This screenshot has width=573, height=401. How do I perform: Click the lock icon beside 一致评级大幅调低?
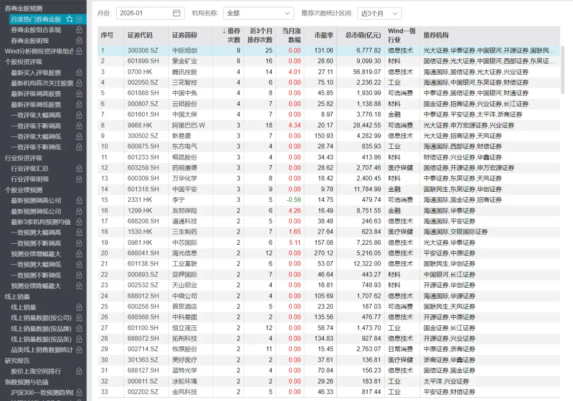[79, 137]
